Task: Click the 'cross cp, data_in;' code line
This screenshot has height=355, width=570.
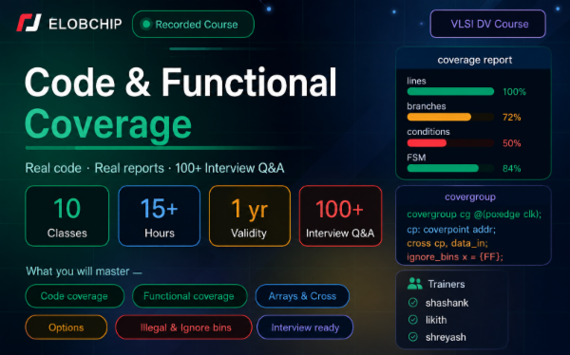Action: [x=447, y=243]
